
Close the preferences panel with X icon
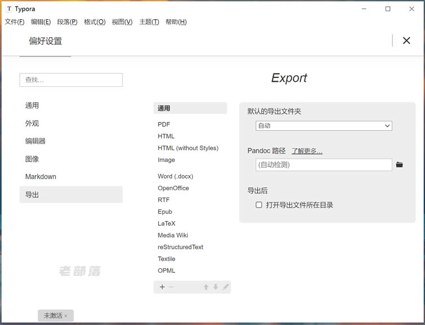(x=406, y=41)
